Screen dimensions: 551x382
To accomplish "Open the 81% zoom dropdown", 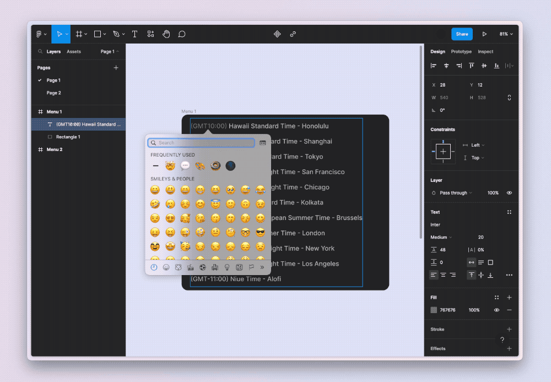I will click(506, 34).
